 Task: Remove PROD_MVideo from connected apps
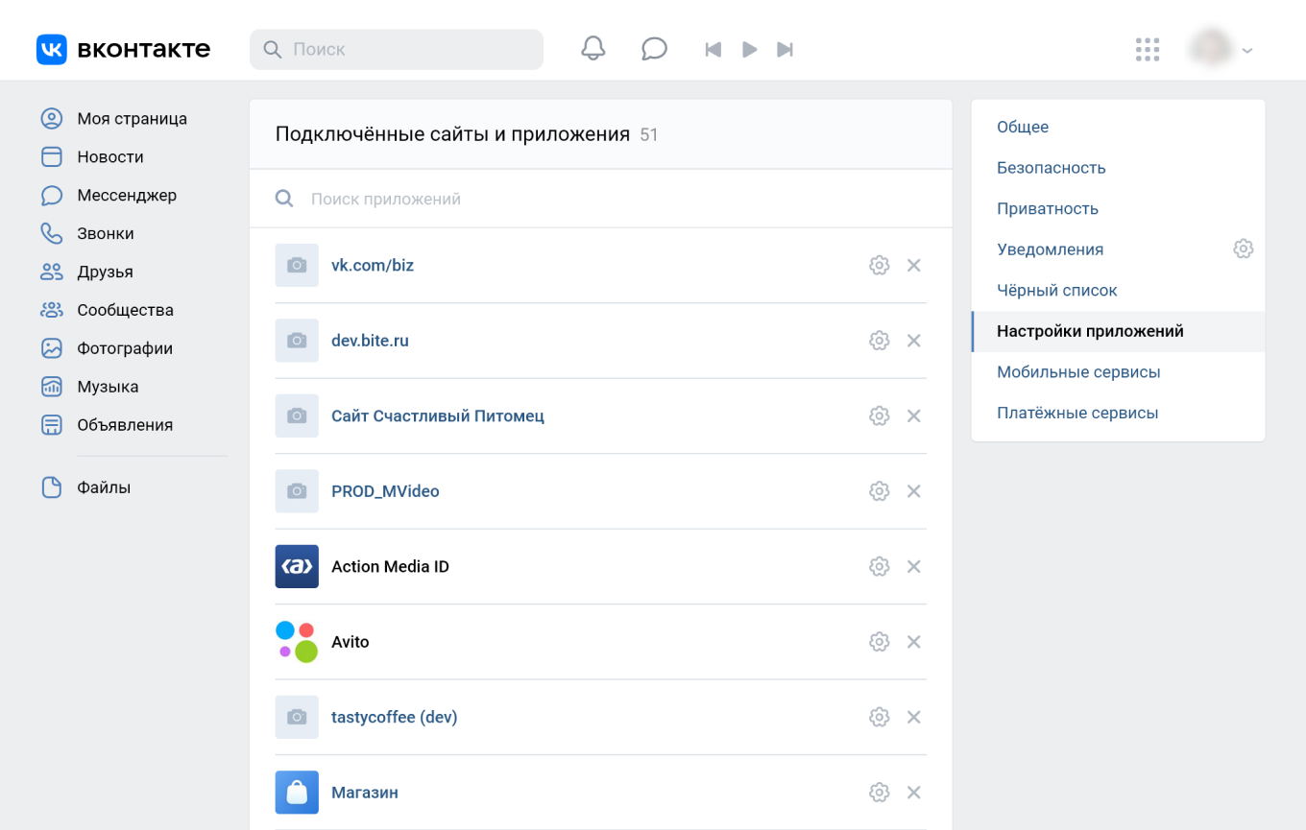point(914,491)
